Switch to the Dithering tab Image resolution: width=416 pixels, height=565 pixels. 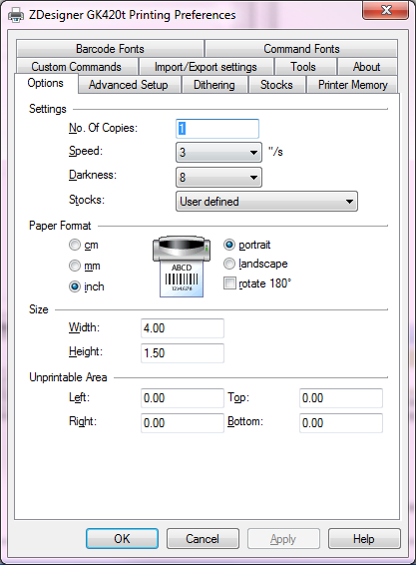coord(214,85)
